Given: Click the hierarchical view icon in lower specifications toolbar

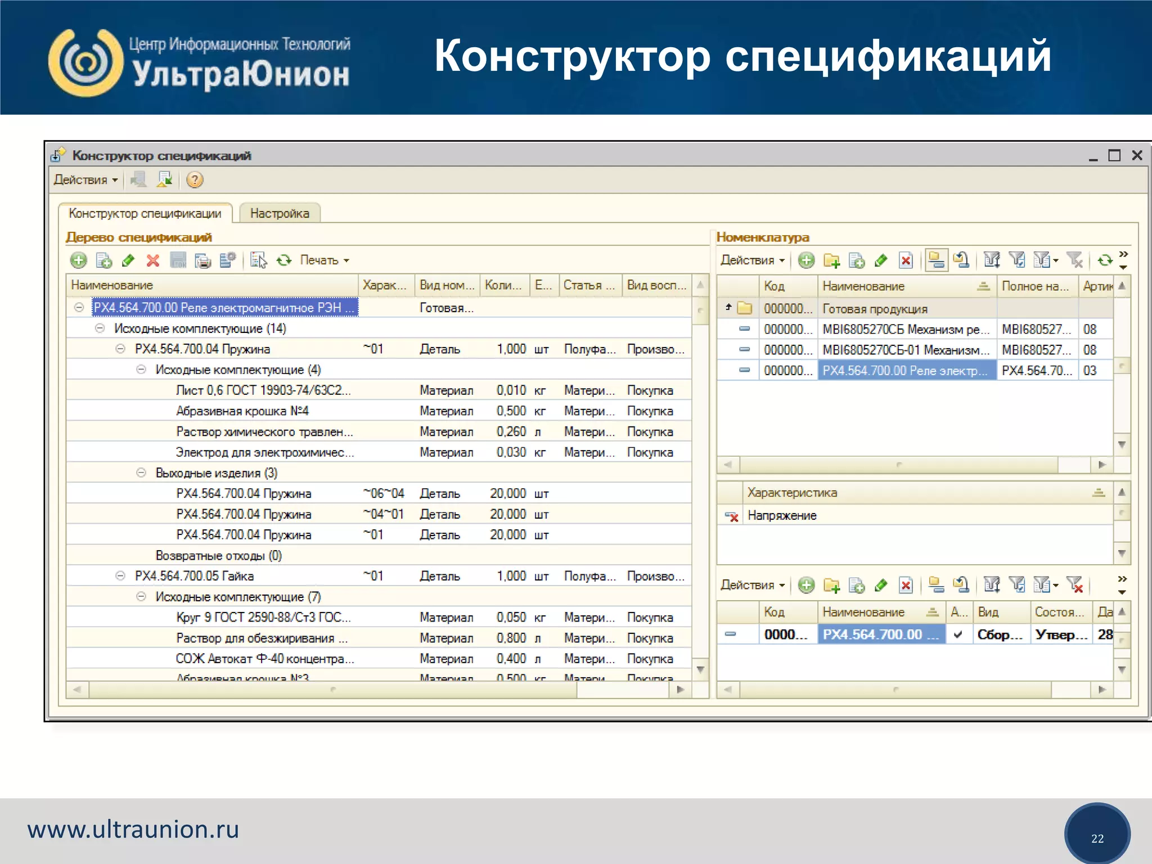Looking at the screenshot, I should pyautogui.click(x=937, y=586).
